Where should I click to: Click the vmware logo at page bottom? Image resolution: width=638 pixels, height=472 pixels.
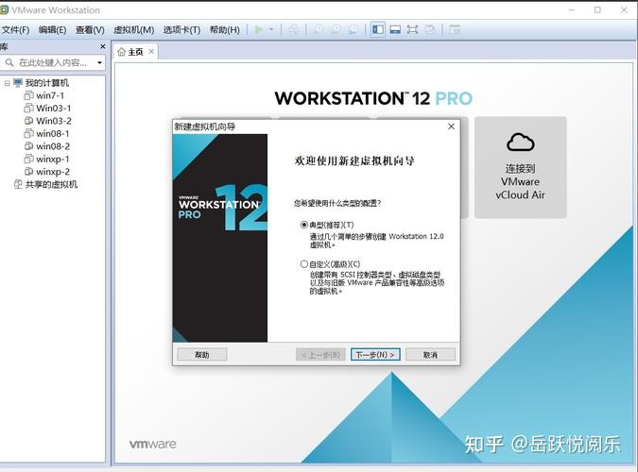152,444
